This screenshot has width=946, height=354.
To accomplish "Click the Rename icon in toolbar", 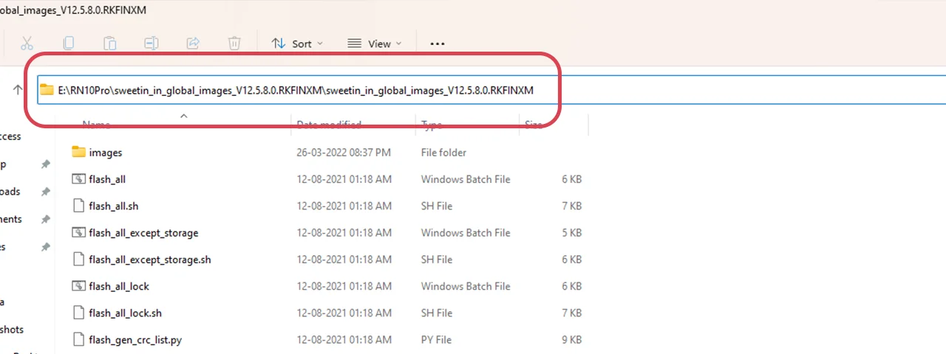I will pyautogui.click(x=152, y=44).
